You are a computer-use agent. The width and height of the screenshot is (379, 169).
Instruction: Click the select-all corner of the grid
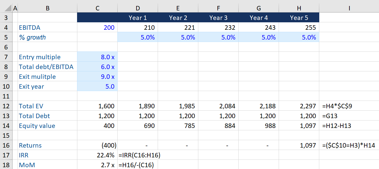(6, 8)
